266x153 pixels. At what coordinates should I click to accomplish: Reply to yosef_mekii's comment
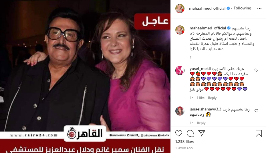(x=212, y=98)
